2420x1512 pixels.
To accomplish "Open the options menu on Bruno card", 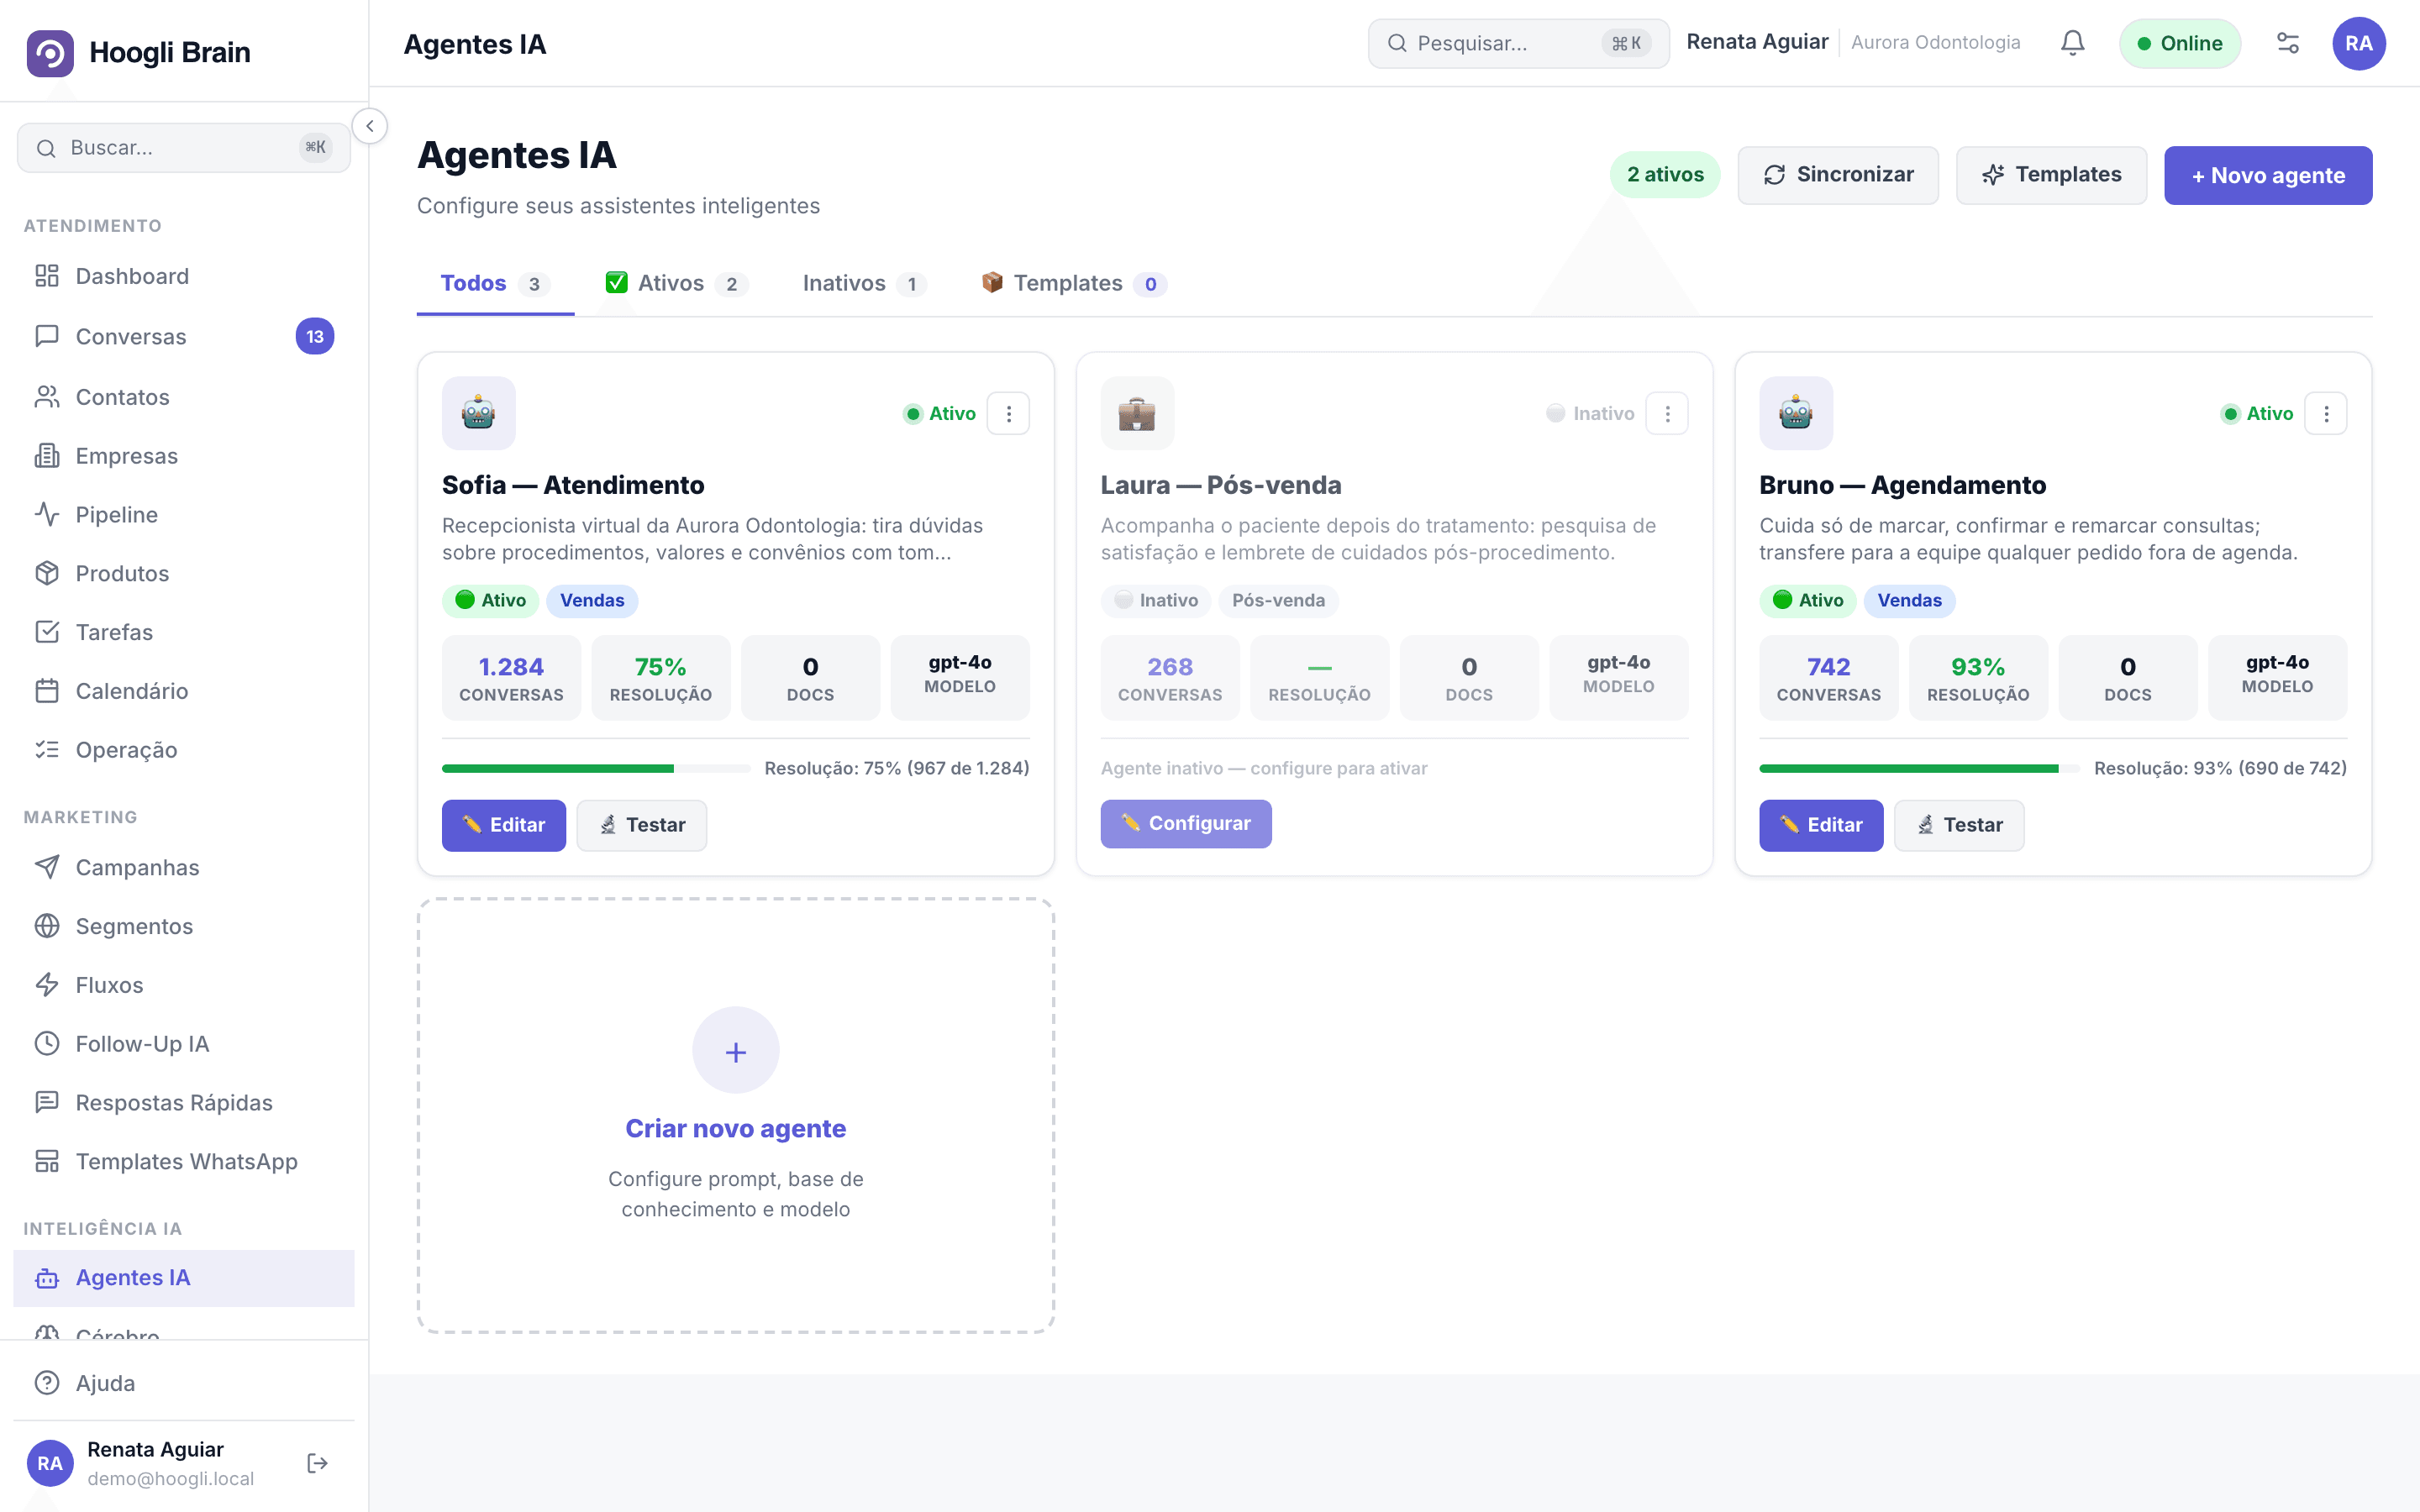I will tap(2326, 413).
